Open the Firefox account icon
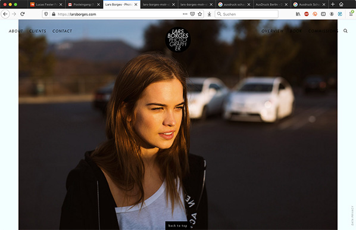 tap(332, 14)
